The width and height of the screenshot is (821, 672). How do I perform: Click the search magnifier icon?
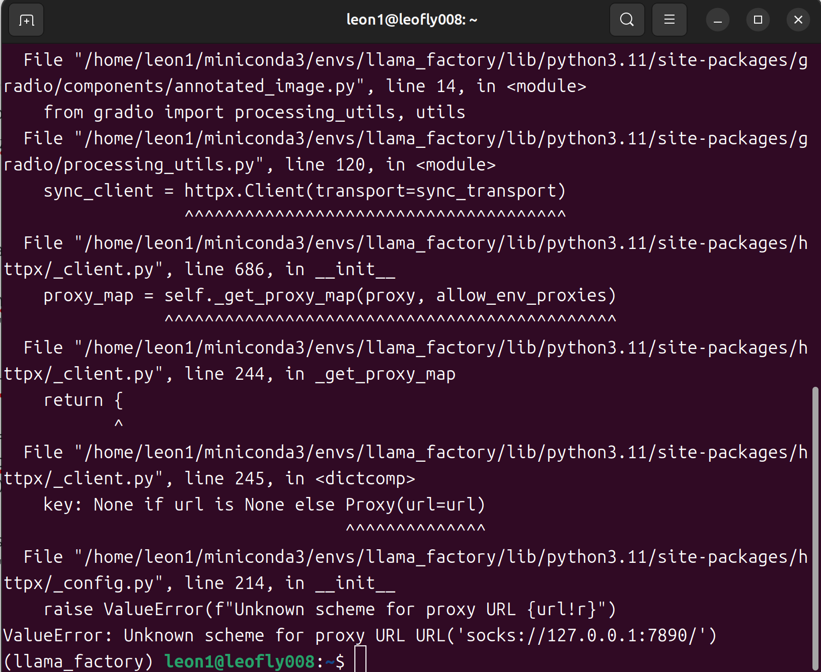(627, 20)
